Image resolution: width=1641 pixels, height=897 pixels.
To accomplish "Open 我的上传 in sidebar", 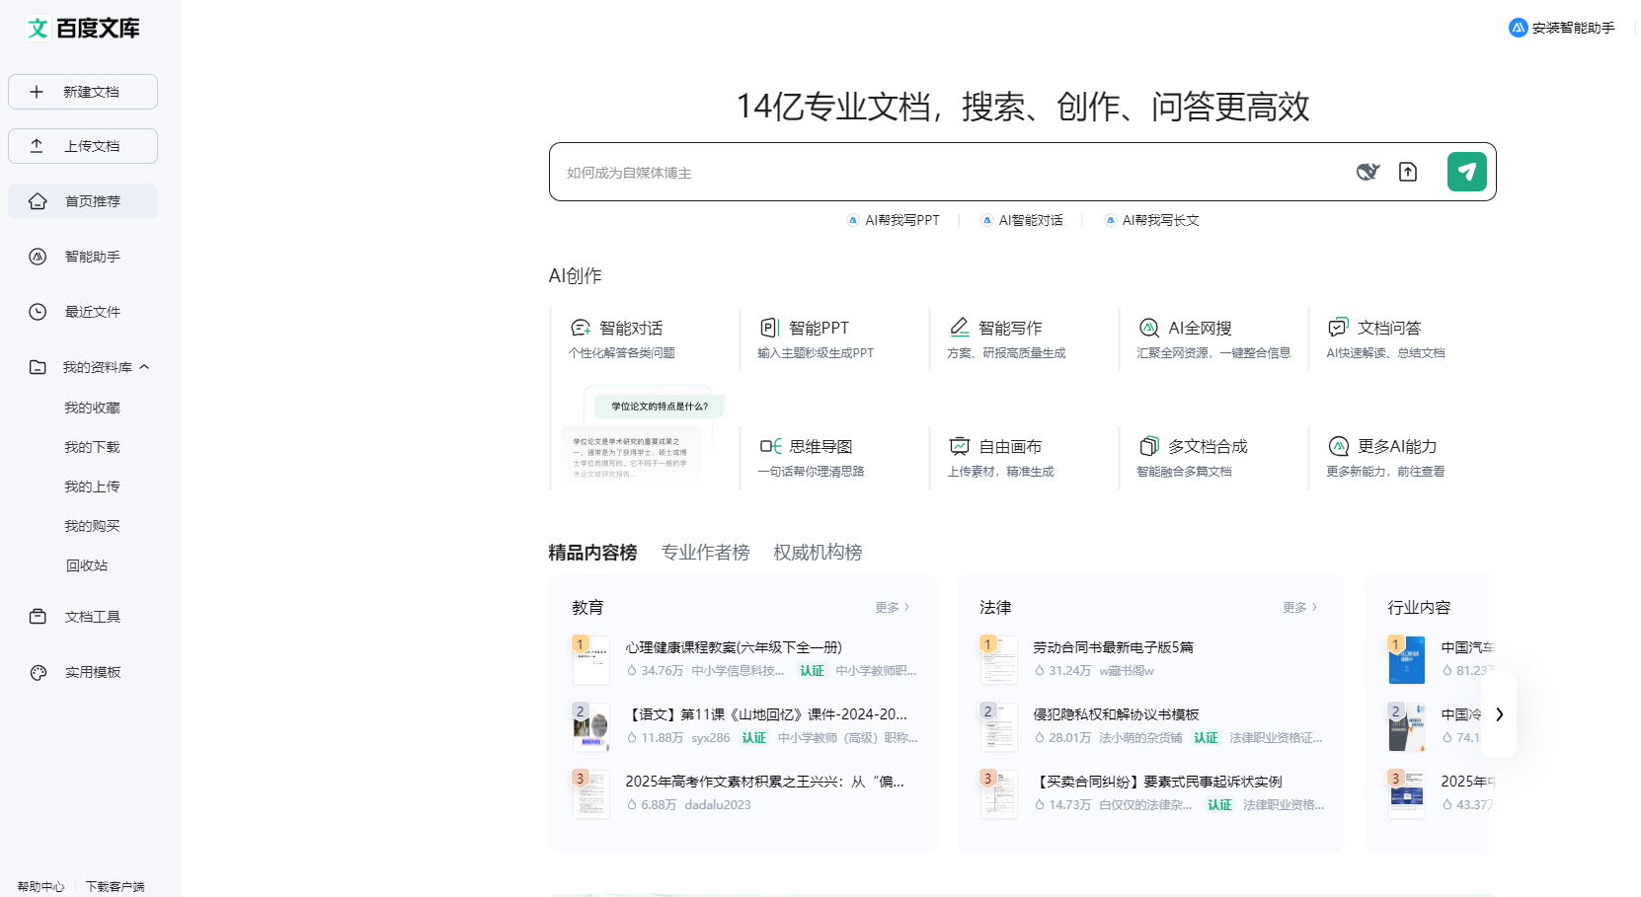I will (92, 486).
